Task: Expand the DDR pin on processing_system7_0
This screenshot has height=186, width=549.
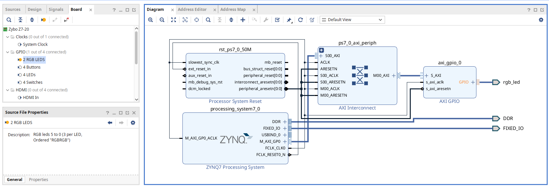Action: point(285,122)
